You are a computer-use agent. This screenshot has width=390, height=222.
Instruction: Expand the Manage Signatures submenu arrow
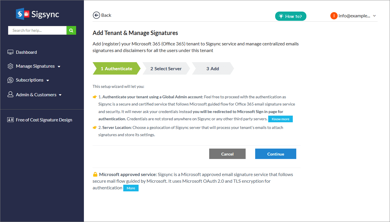click(x=59, y=66)
